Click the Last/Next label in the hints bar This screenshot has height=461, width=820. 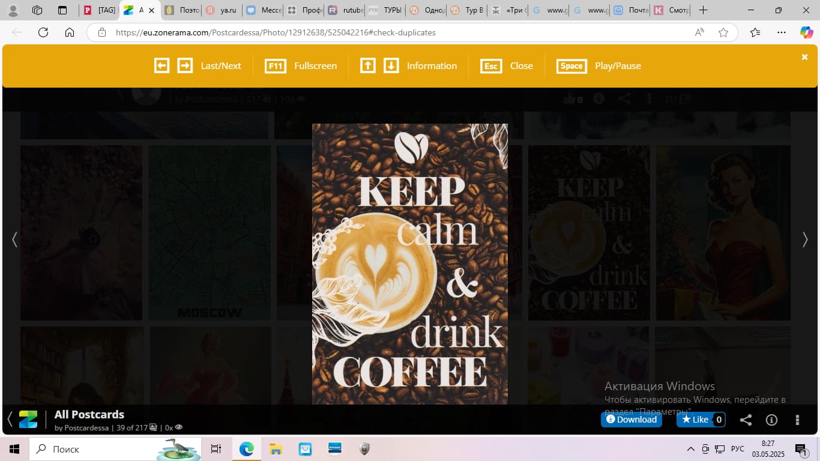point(221,66)
